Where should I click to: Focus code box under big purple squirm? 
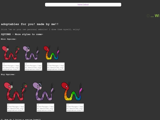45,108
